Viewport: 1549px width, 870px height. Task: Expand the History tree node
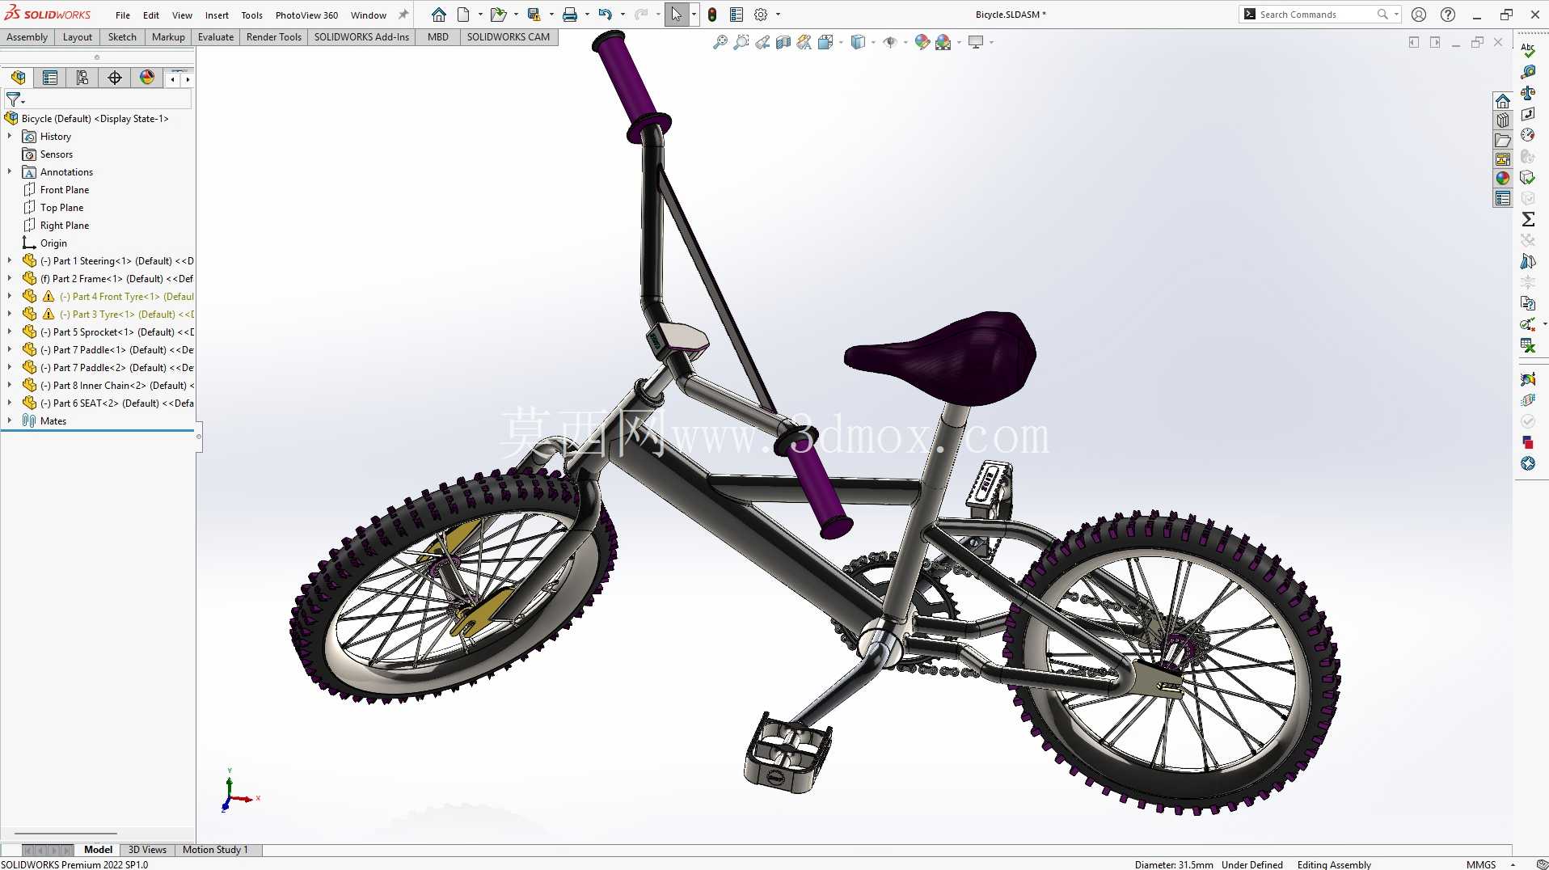click(10, 136)
